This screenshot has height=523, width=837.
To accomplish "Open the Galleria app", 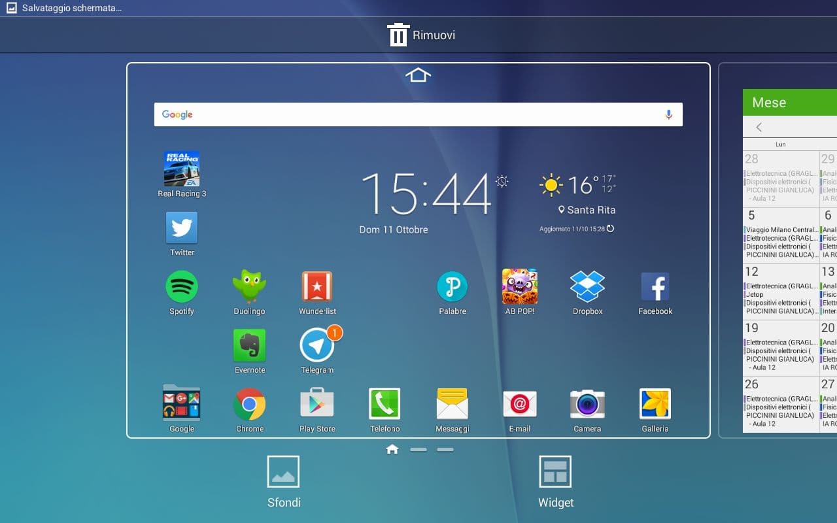I will (x=655, y=404).
